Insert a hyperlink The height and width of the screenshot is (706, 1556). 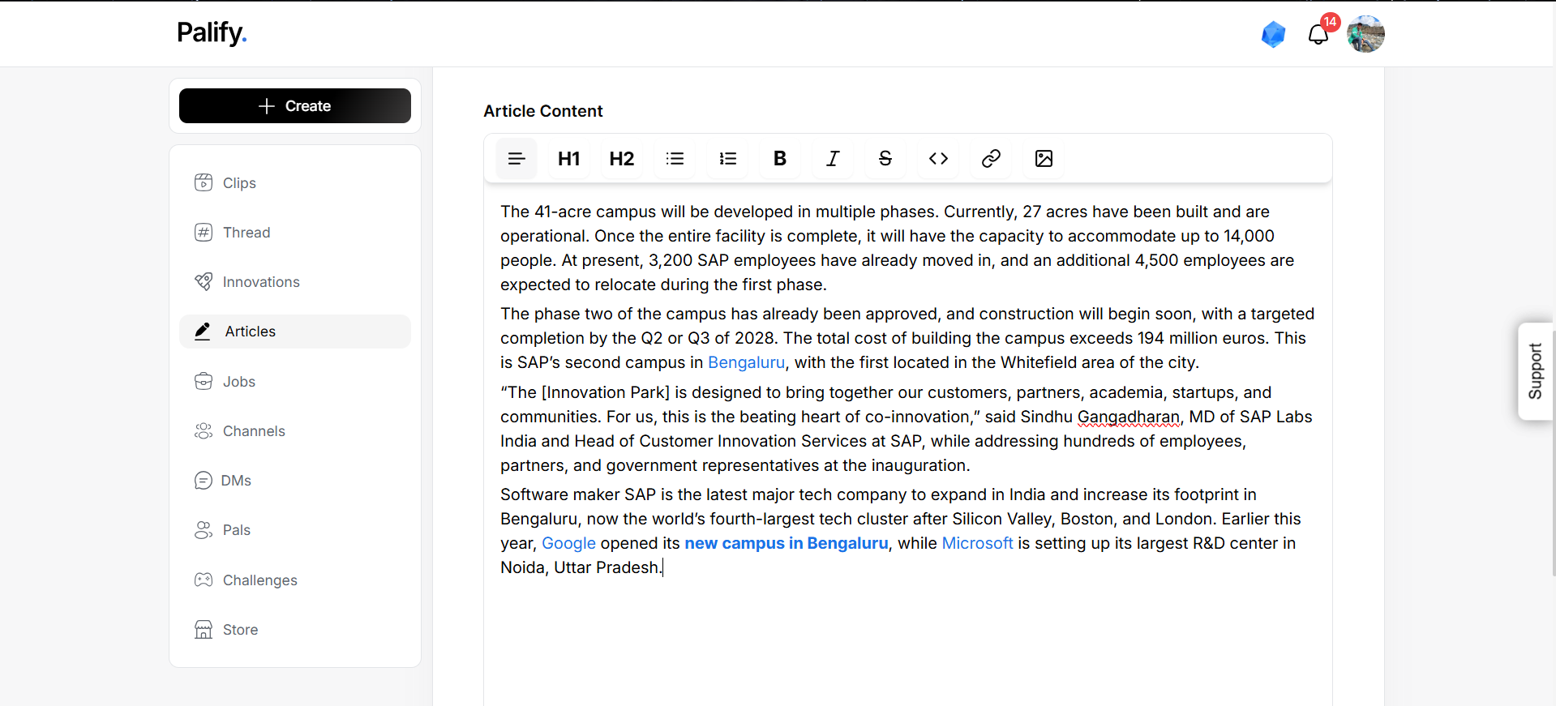[x=991, y=159]
